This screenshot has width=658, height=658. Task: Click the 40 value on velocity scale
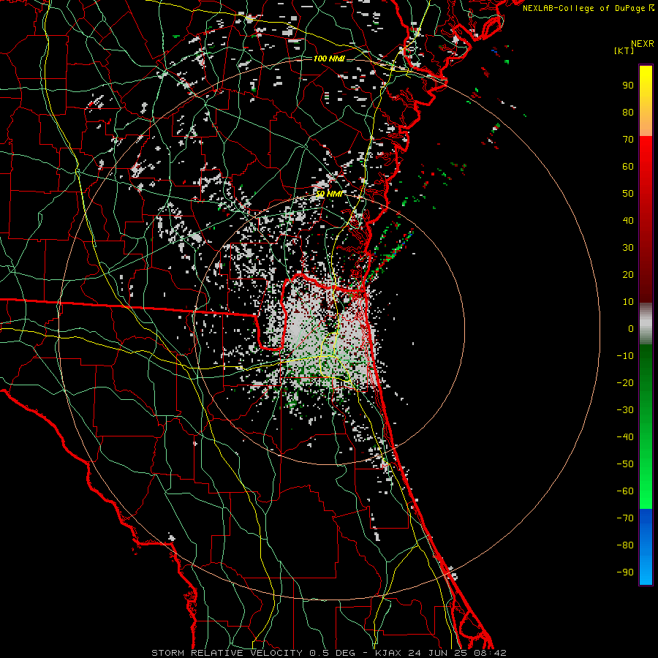pos(628,220)
